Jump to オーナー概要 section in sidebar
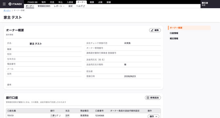220x118 pixels. pyautogui.click(x=189, y=28)
